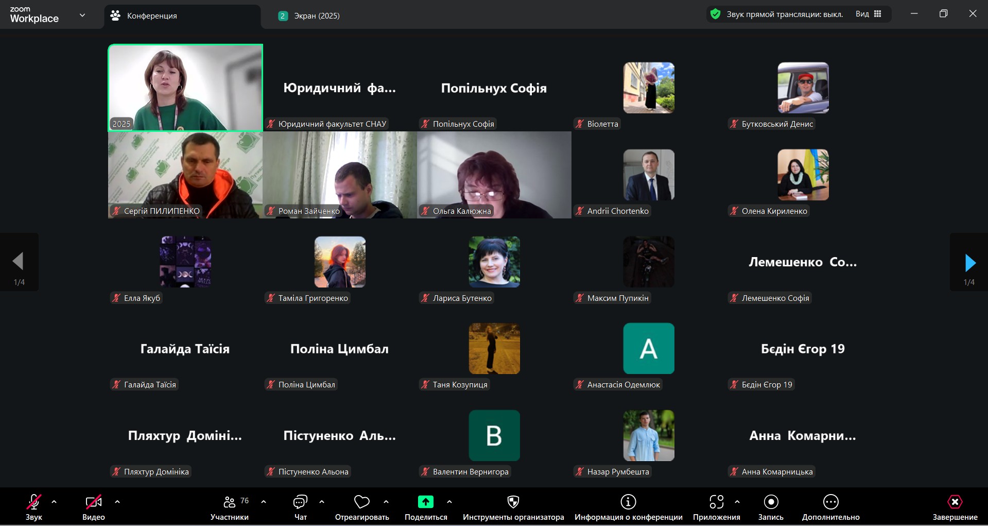The width and height of the screenshot is (988, 526).
Task: Open the Чат chat panel
Action: pyautogui.click(x=300, y=502)
